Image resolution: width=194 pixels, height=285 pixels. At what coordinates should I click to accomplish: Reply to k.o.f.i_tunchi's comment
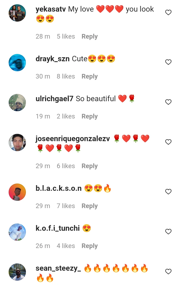[90, 246]
